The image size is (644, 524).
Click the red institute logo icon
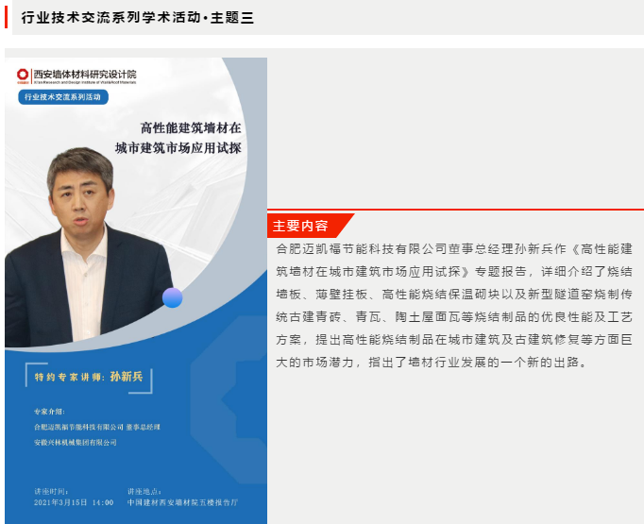(x=23, y=75)
